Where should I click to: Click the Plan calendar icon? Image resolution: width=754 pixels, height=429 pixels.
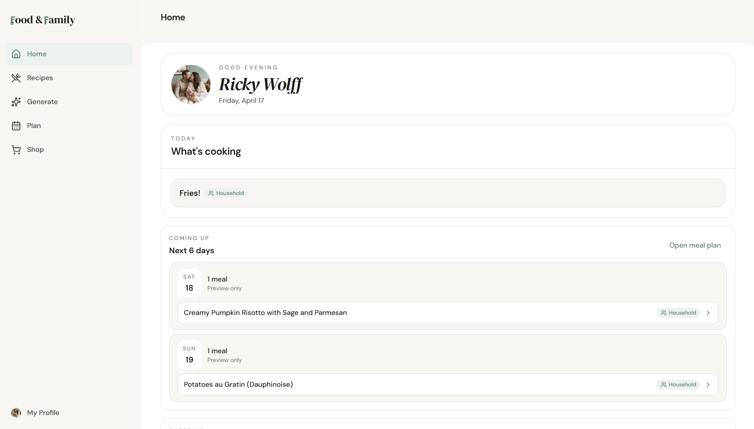click(x=16, y=126)
